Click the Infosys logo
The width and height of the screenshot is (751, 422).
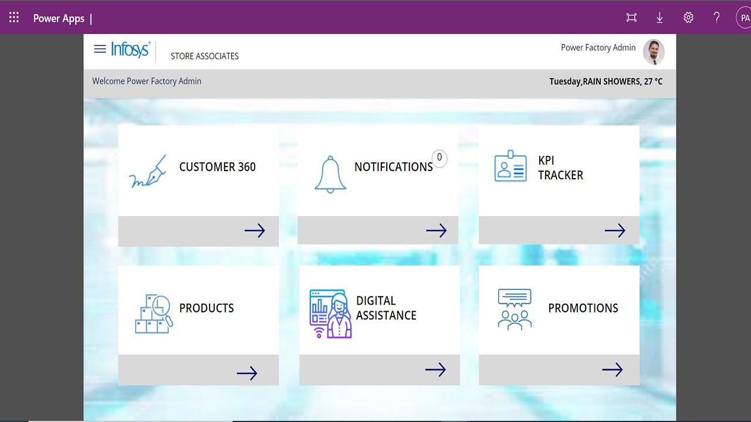[130, 49]
